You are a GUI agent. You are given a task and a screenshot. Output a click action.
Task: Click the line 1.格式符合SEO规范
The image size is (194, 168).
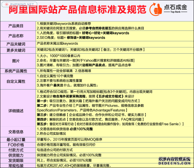[x=95, y=92]
